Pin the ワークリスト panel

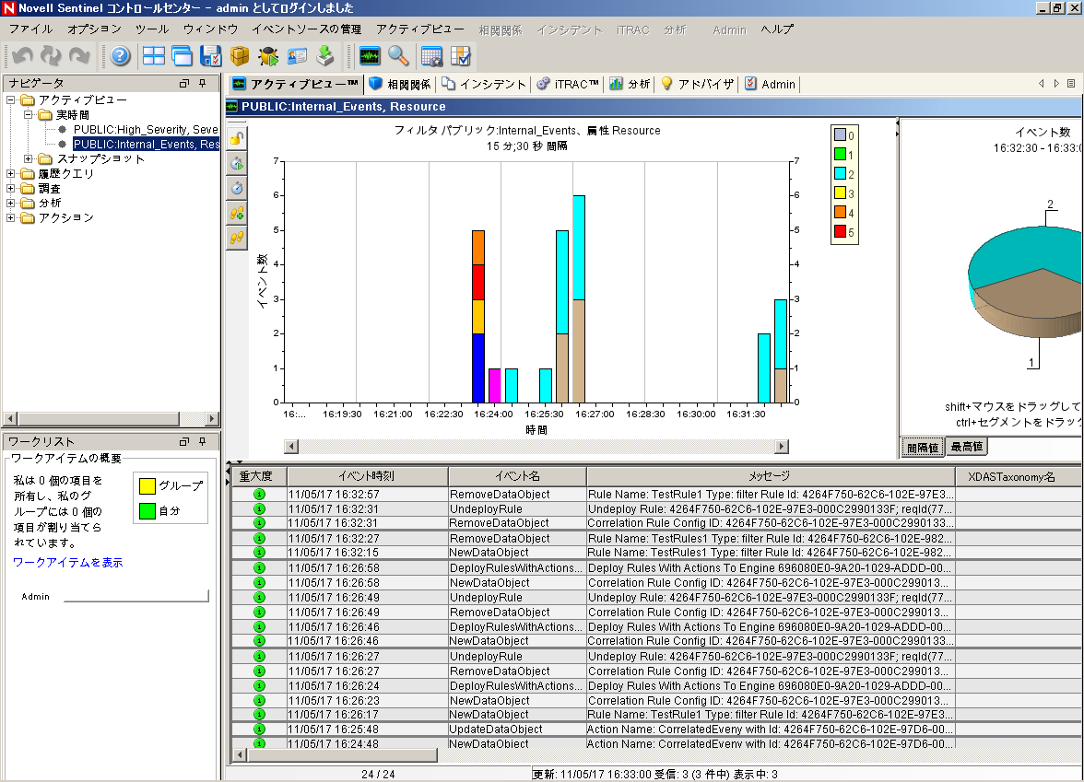coord(202,442)
